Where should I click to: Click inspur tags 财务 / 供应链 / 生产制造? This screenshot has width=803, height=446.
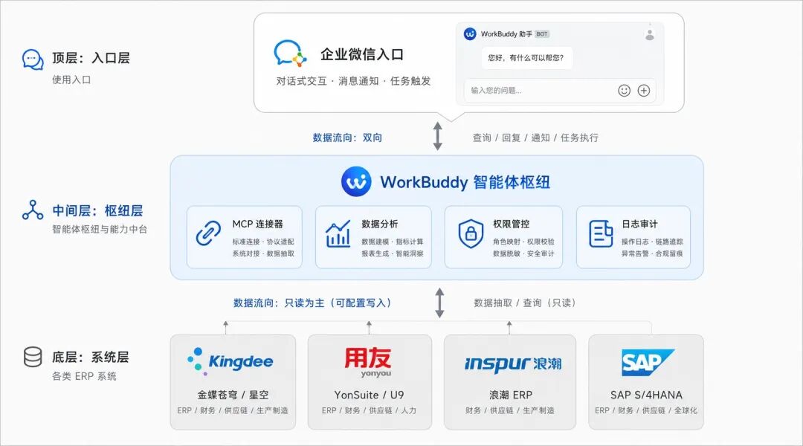coord(509,410)
